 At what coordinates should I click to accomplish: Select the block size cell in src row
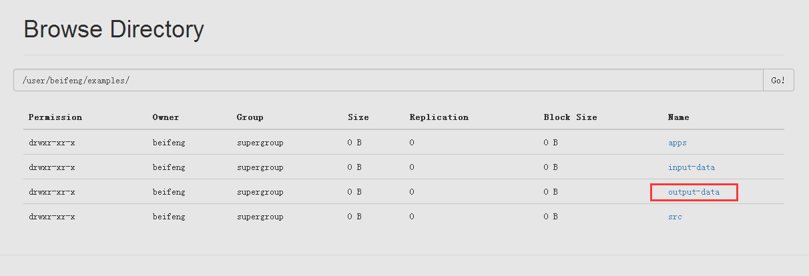coord(550,217)
